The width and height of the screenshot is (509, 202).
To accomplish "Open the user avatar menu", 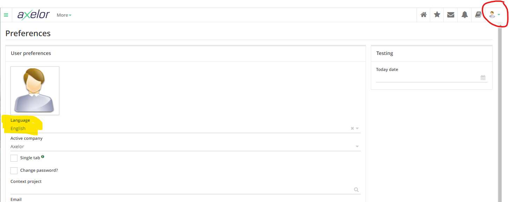I will [x=494, y=15].
